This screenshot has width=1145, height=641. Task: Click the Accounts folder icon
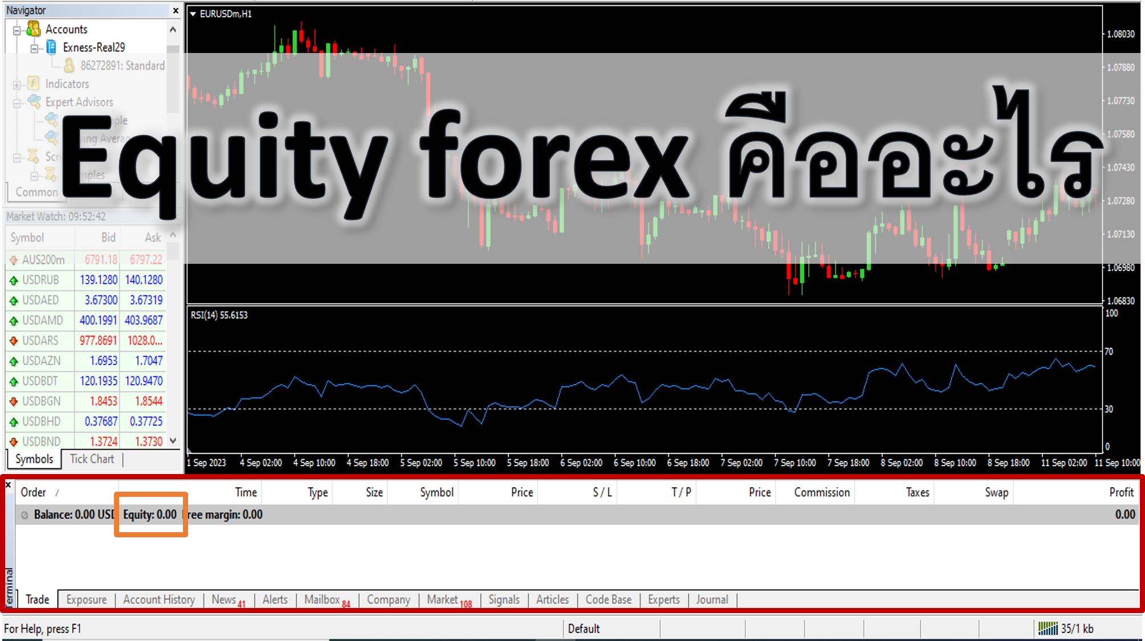34,28
